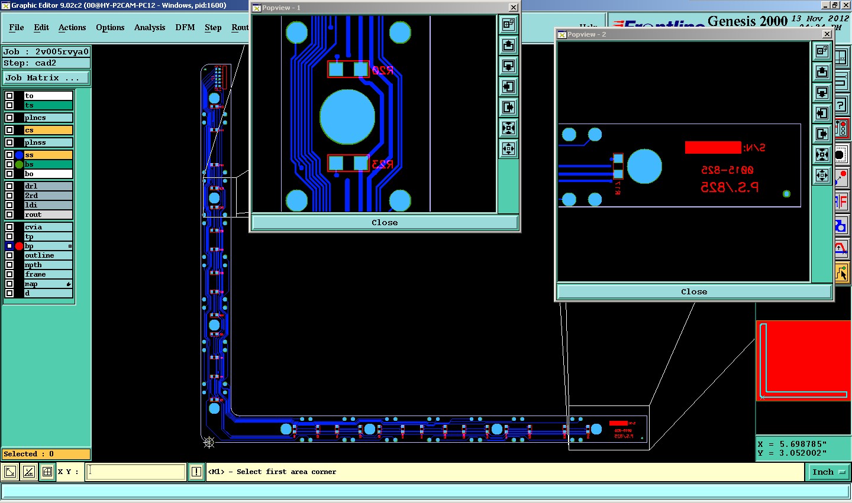Screen dimensions: 852x503
Task: Toggle the 'drl' layer checkbox
Action: [x=9, y=186]
